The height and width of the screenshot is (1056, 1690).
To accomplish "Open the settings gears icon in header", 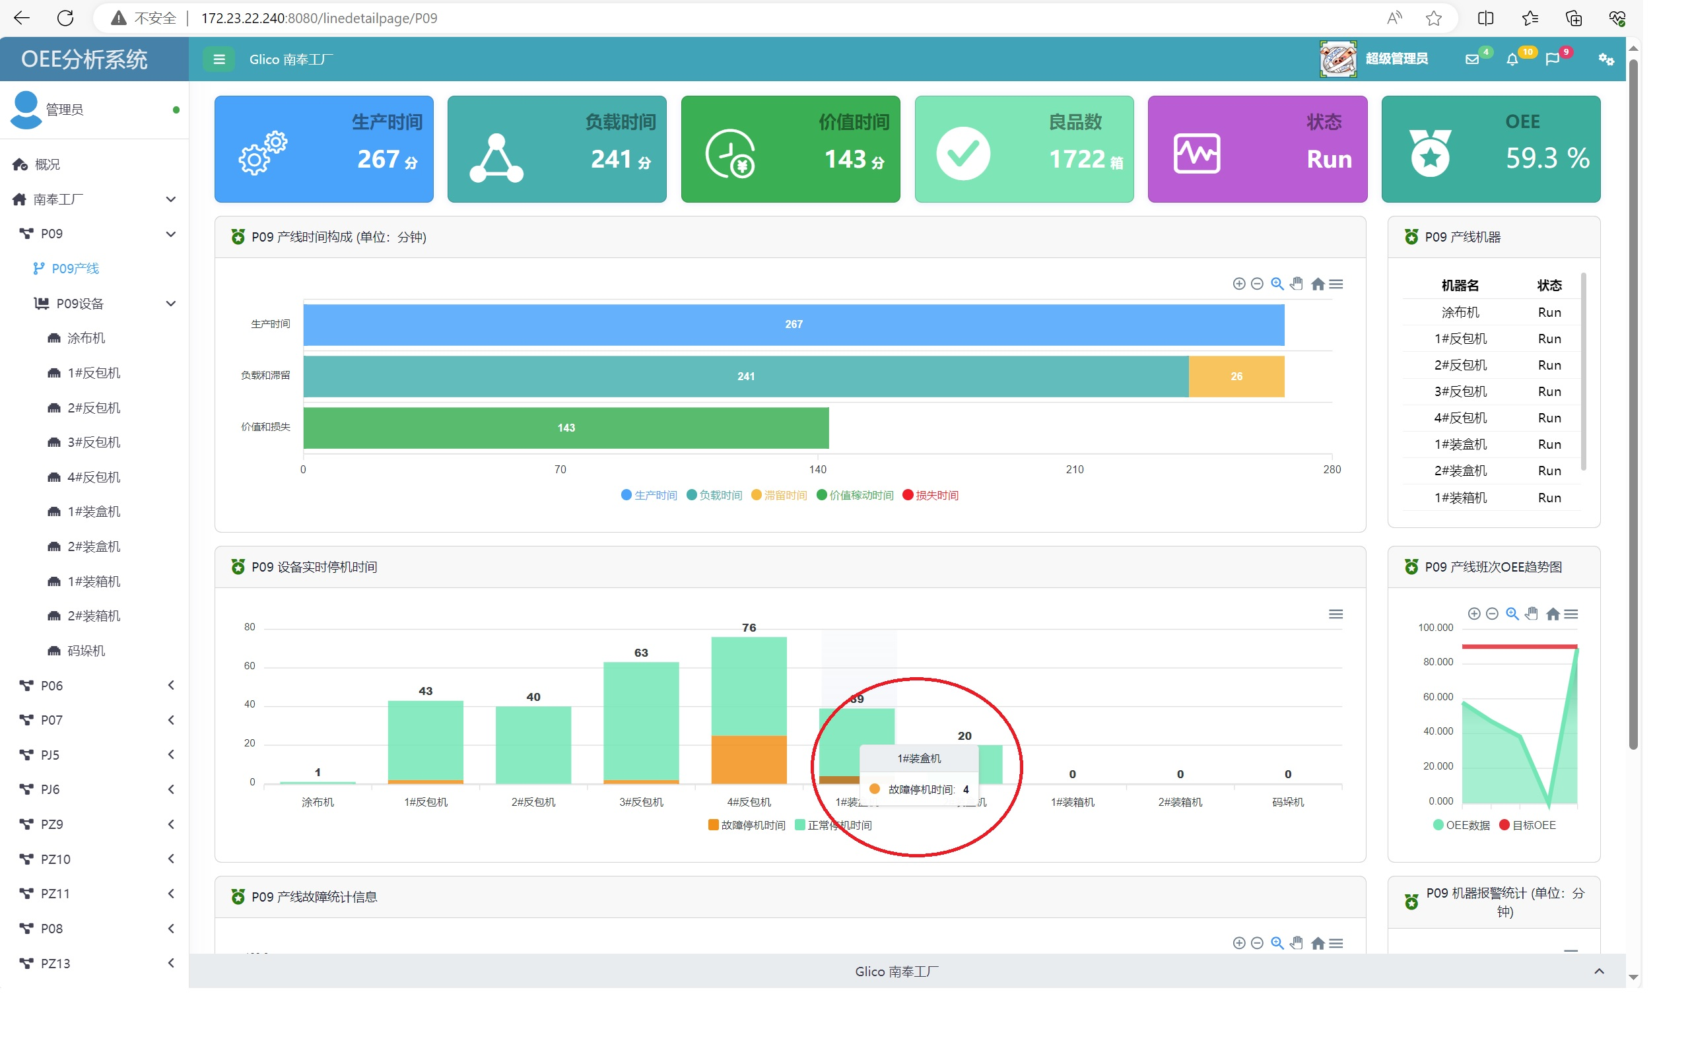I will [1605, 59].
